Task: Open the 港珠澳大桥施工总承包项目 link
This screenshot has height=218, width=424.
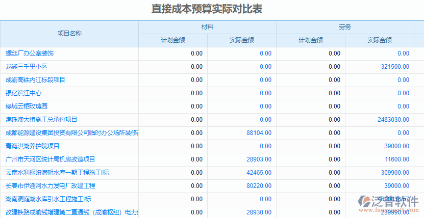Action: point(41,120)
